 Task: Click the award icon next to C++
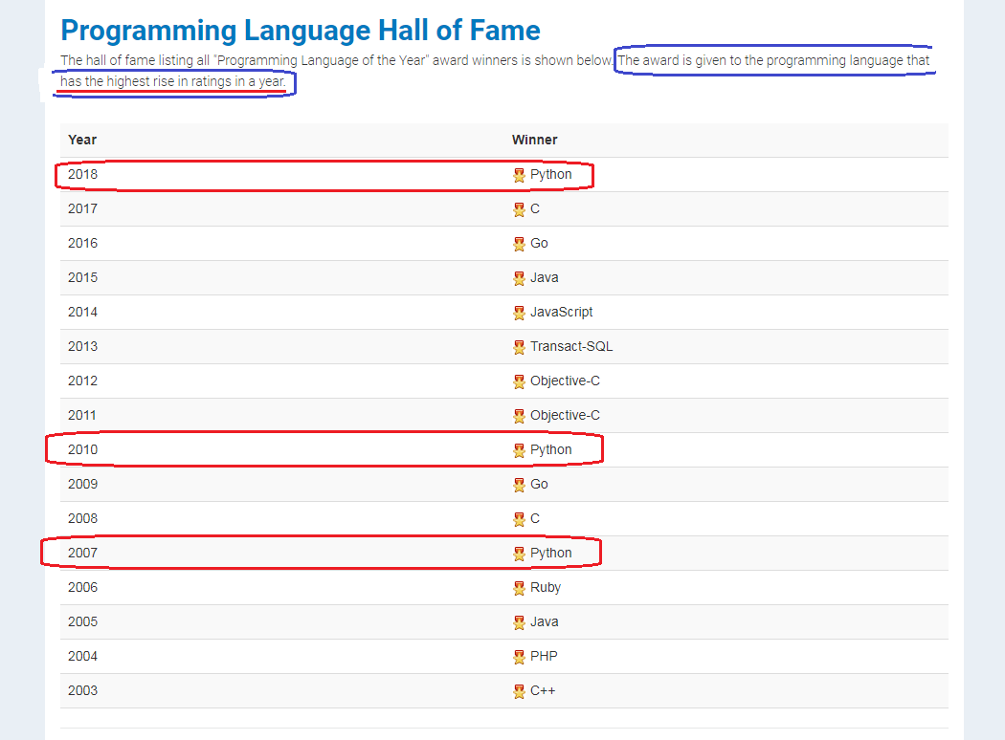coord(519,692)
